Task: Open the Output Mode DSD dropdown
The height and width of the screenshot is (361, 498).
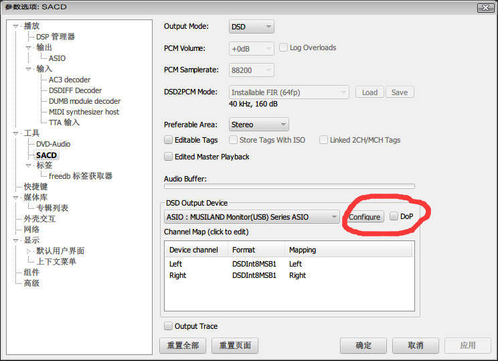Action: click(x=251, y=27)
